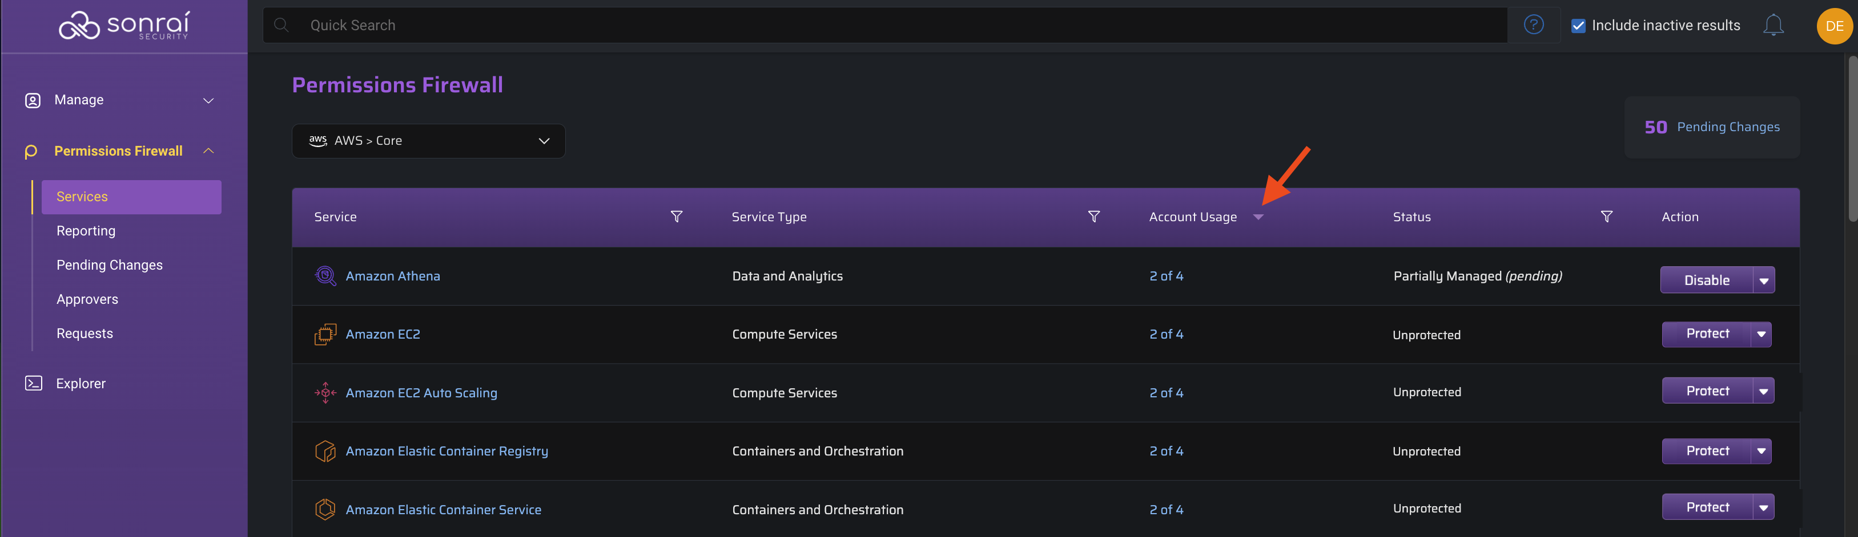The image size is (1858, 537).
Task: Open Protect dropdown arrow for EC2 Auto Scaling
Action: [1764, 391]
